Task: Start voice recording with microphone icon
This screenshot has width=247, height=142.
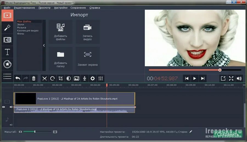Action: pos(85,78)
